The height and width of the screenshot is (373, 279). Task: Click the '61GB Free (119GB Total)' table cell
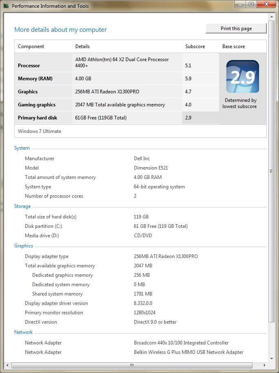coord(101,118)
